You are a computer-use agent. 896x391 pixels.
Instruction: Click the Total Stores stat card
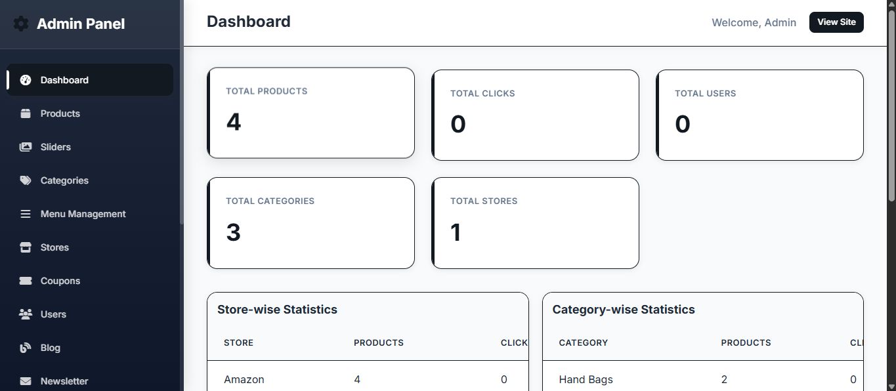pos(535,223)
